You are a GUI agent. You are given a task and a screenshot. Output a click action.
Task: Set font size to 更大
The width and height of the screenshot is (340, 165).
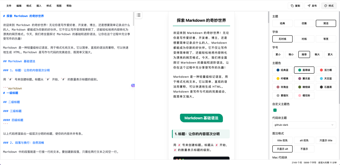(330, 54)
